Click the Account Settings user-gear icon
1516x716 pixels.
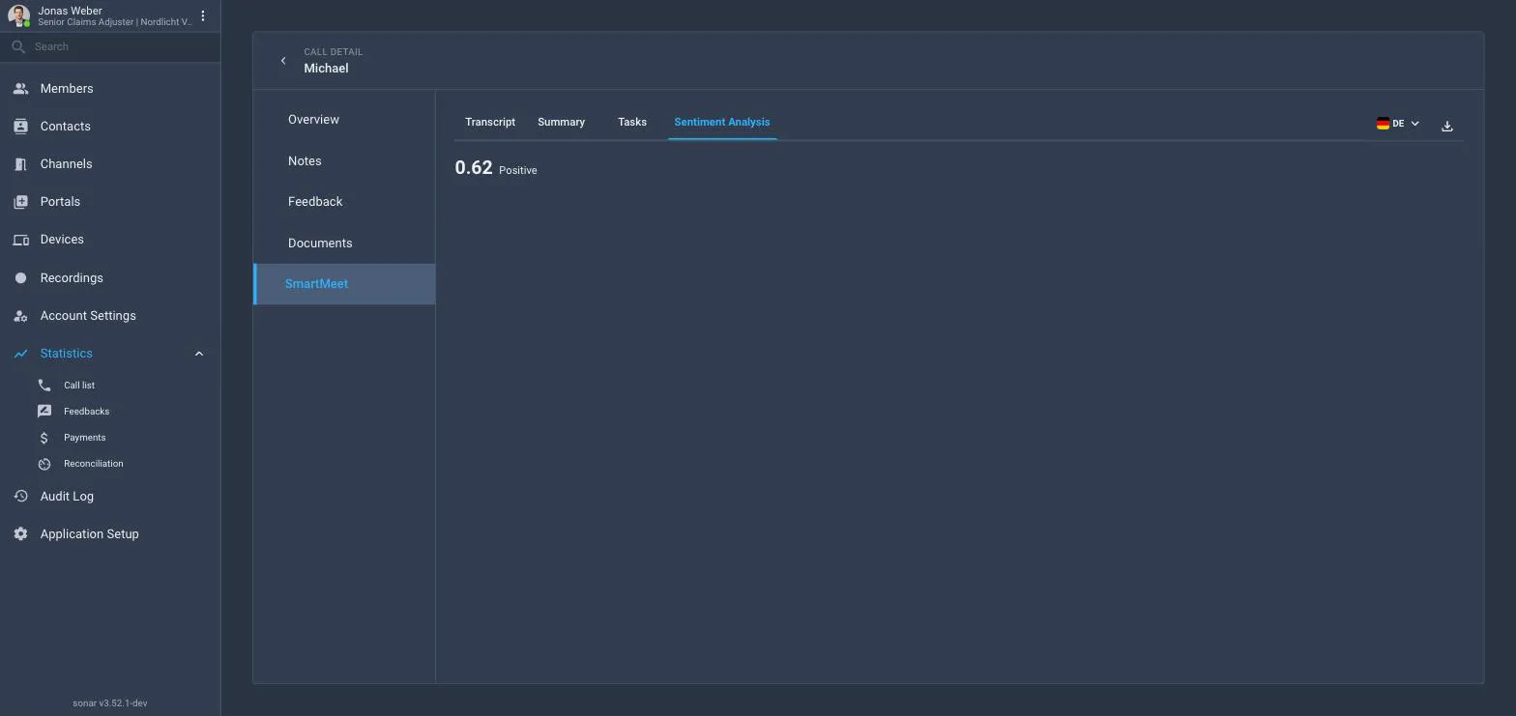[x=20, y=316]
